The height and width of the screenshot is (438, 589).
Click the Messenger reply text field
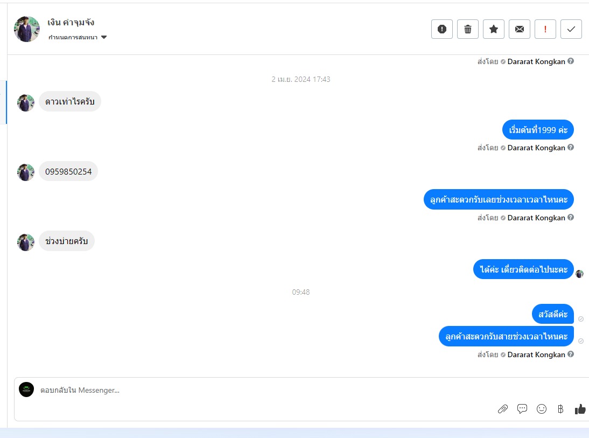pos(263,390)
